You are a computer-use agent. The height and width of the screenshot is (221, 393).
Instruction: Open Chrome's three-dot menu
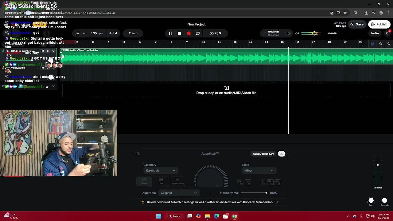(x=388, y=13)
